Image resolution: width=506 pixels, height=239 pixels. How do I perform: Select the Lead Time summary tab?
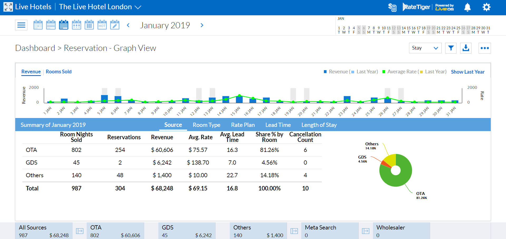[278, 125]
